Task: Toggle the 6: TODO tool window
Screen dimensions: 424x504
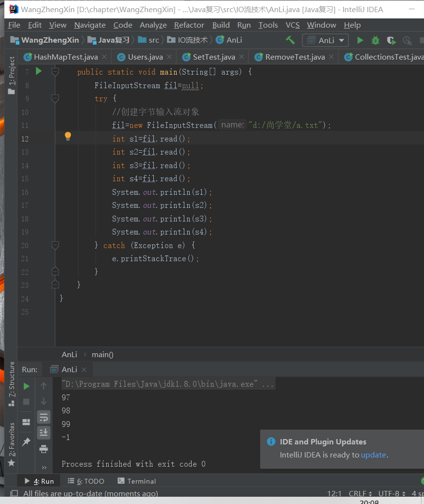Action: pos(86,481)
